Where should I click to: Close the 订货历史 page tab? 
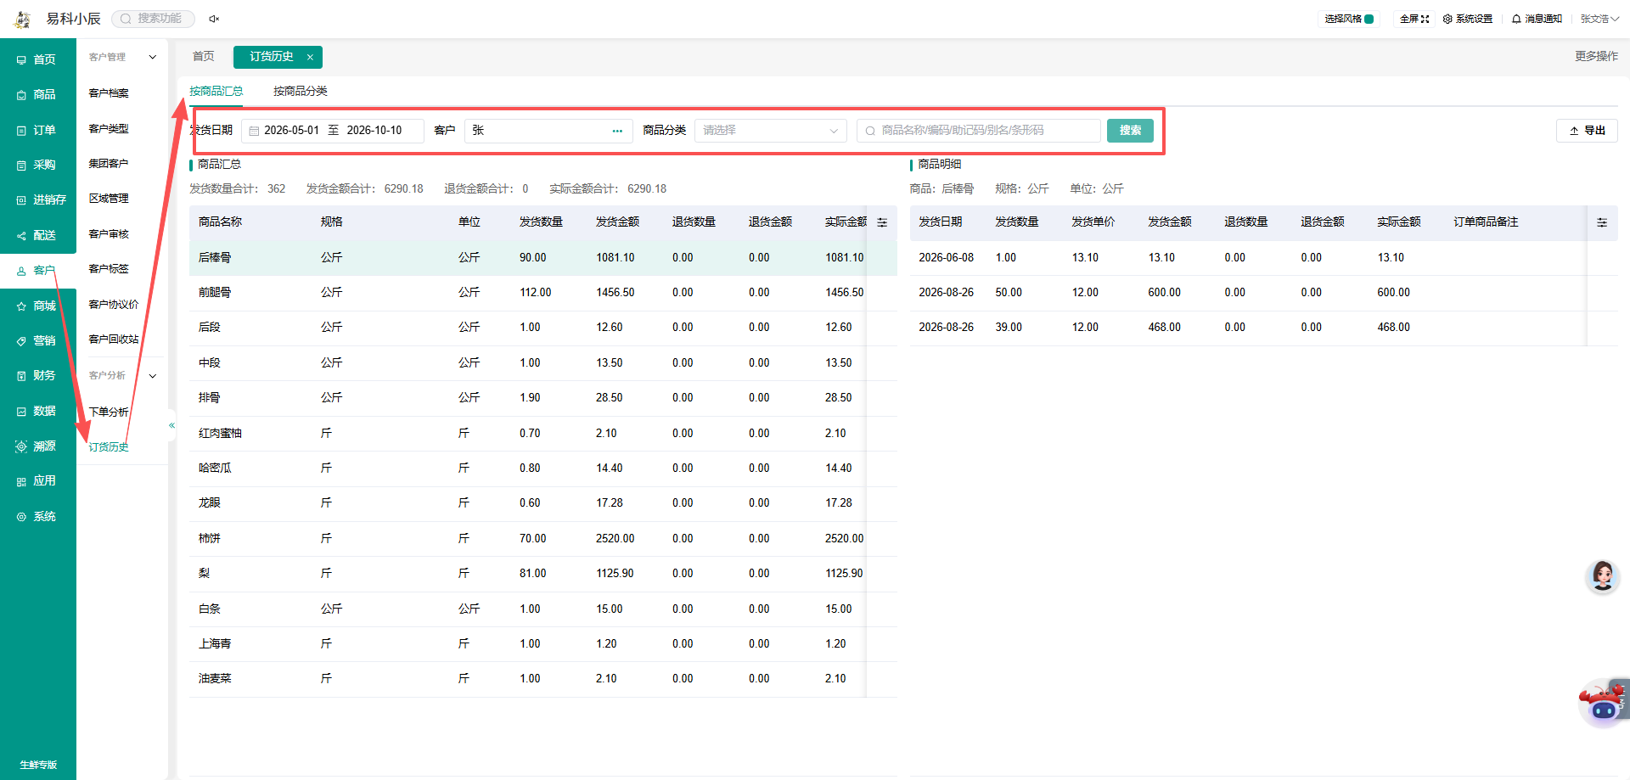(310, 57)
